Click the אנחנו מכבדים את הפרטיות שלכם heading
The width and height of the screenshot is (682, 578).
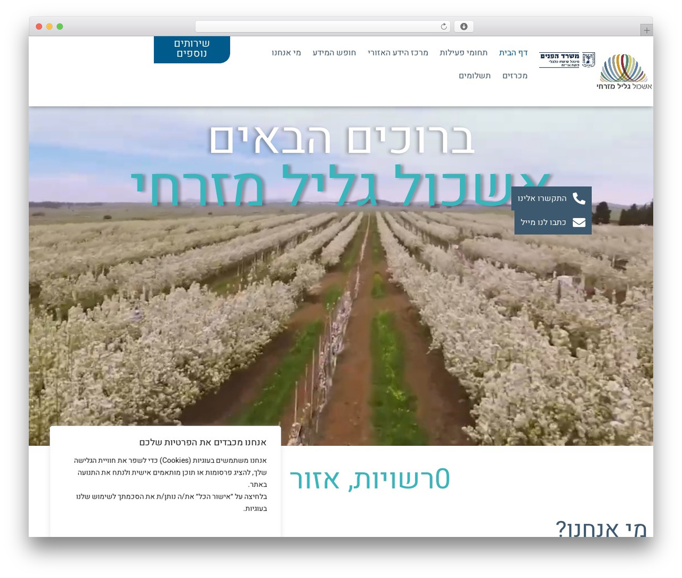(x=203, y=443)
